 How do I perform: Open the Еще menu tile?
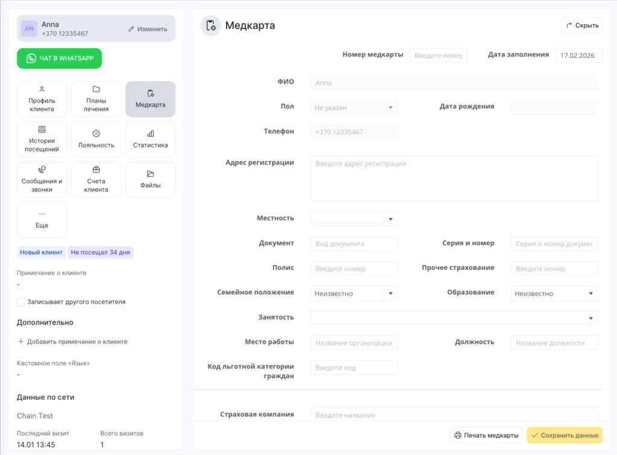click(x=42, y=220)
